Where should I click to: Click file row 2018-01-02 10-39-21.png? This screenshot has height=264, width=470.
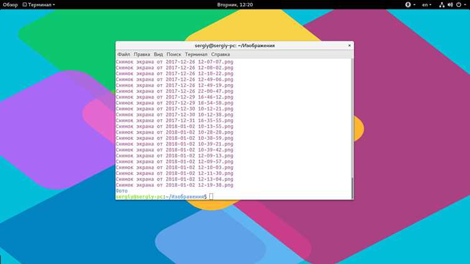(174, 144)
